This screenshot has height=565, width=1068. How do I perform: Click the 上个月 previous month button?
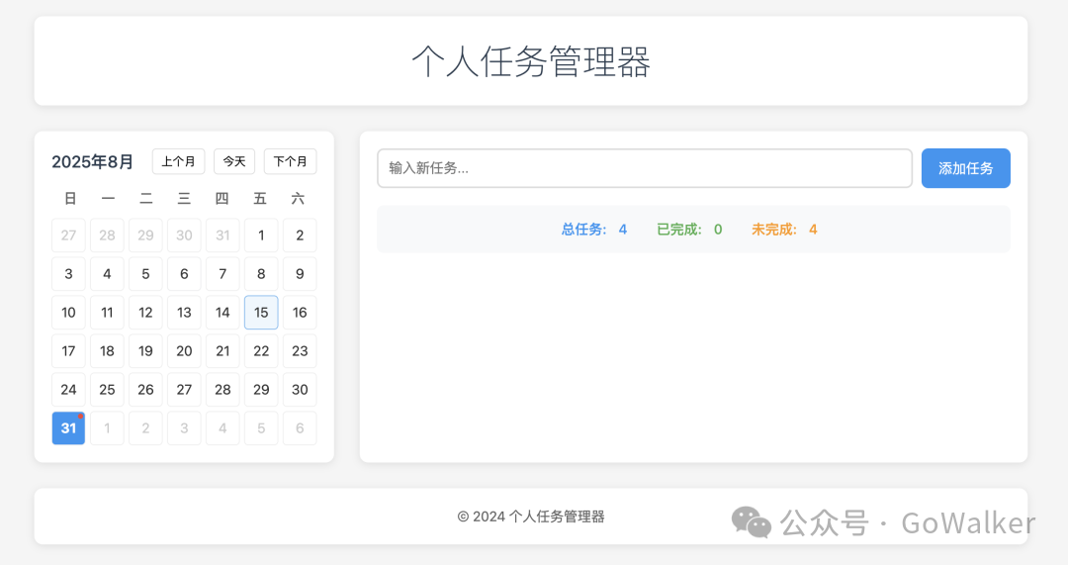click(178, 161)
